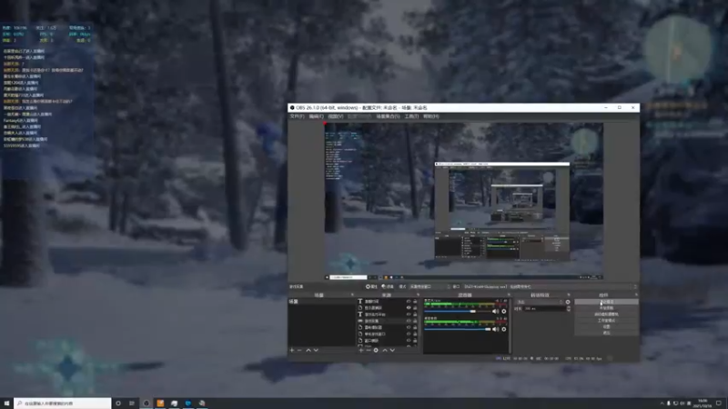Move scene down with the scenes down arrow
Viewport: 728px width, 409px height.
(x=316, y=350)
